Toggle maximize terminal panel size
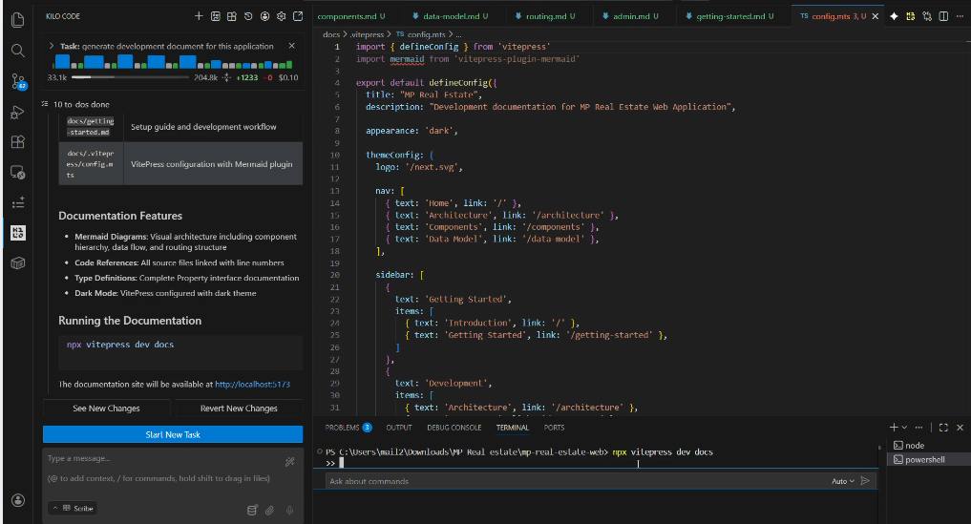 pyautogui.click(x=943, y=428)
